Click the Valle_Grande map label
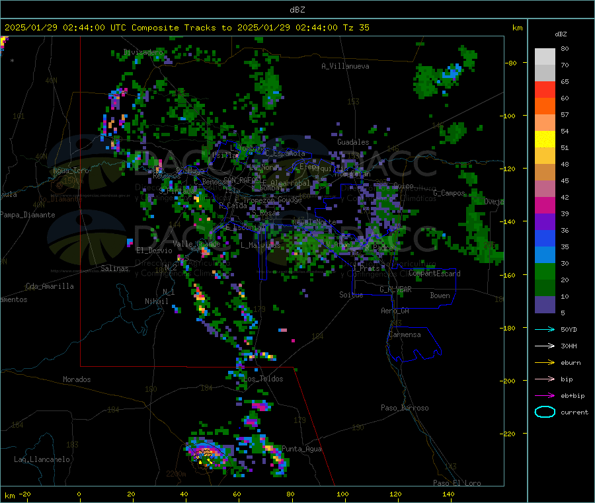Screen dimensions: 595x503 coord(196,244)
